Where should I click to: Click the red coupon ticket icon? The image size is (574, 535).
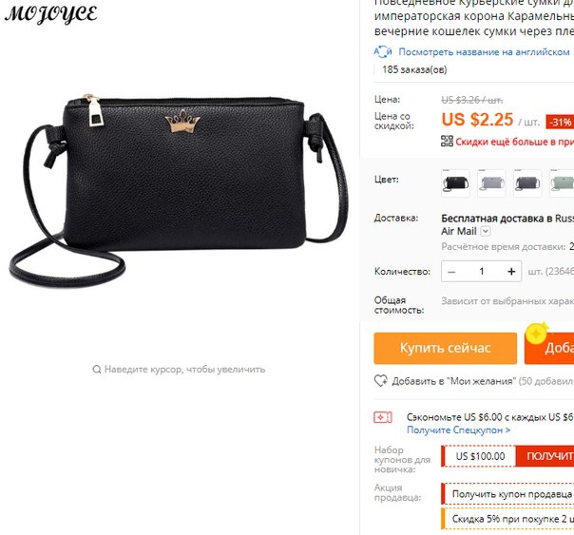click(383, 417)
